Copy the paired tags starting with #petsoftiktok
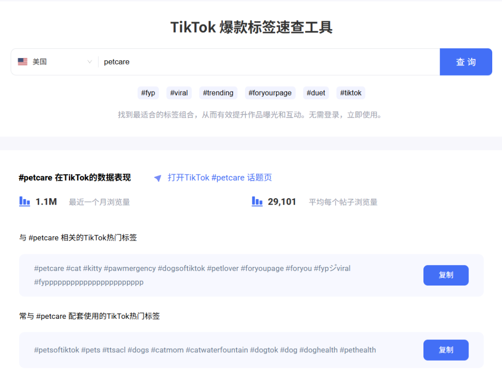Viewport: 502px width, 376px height. (x=446, y=350)
